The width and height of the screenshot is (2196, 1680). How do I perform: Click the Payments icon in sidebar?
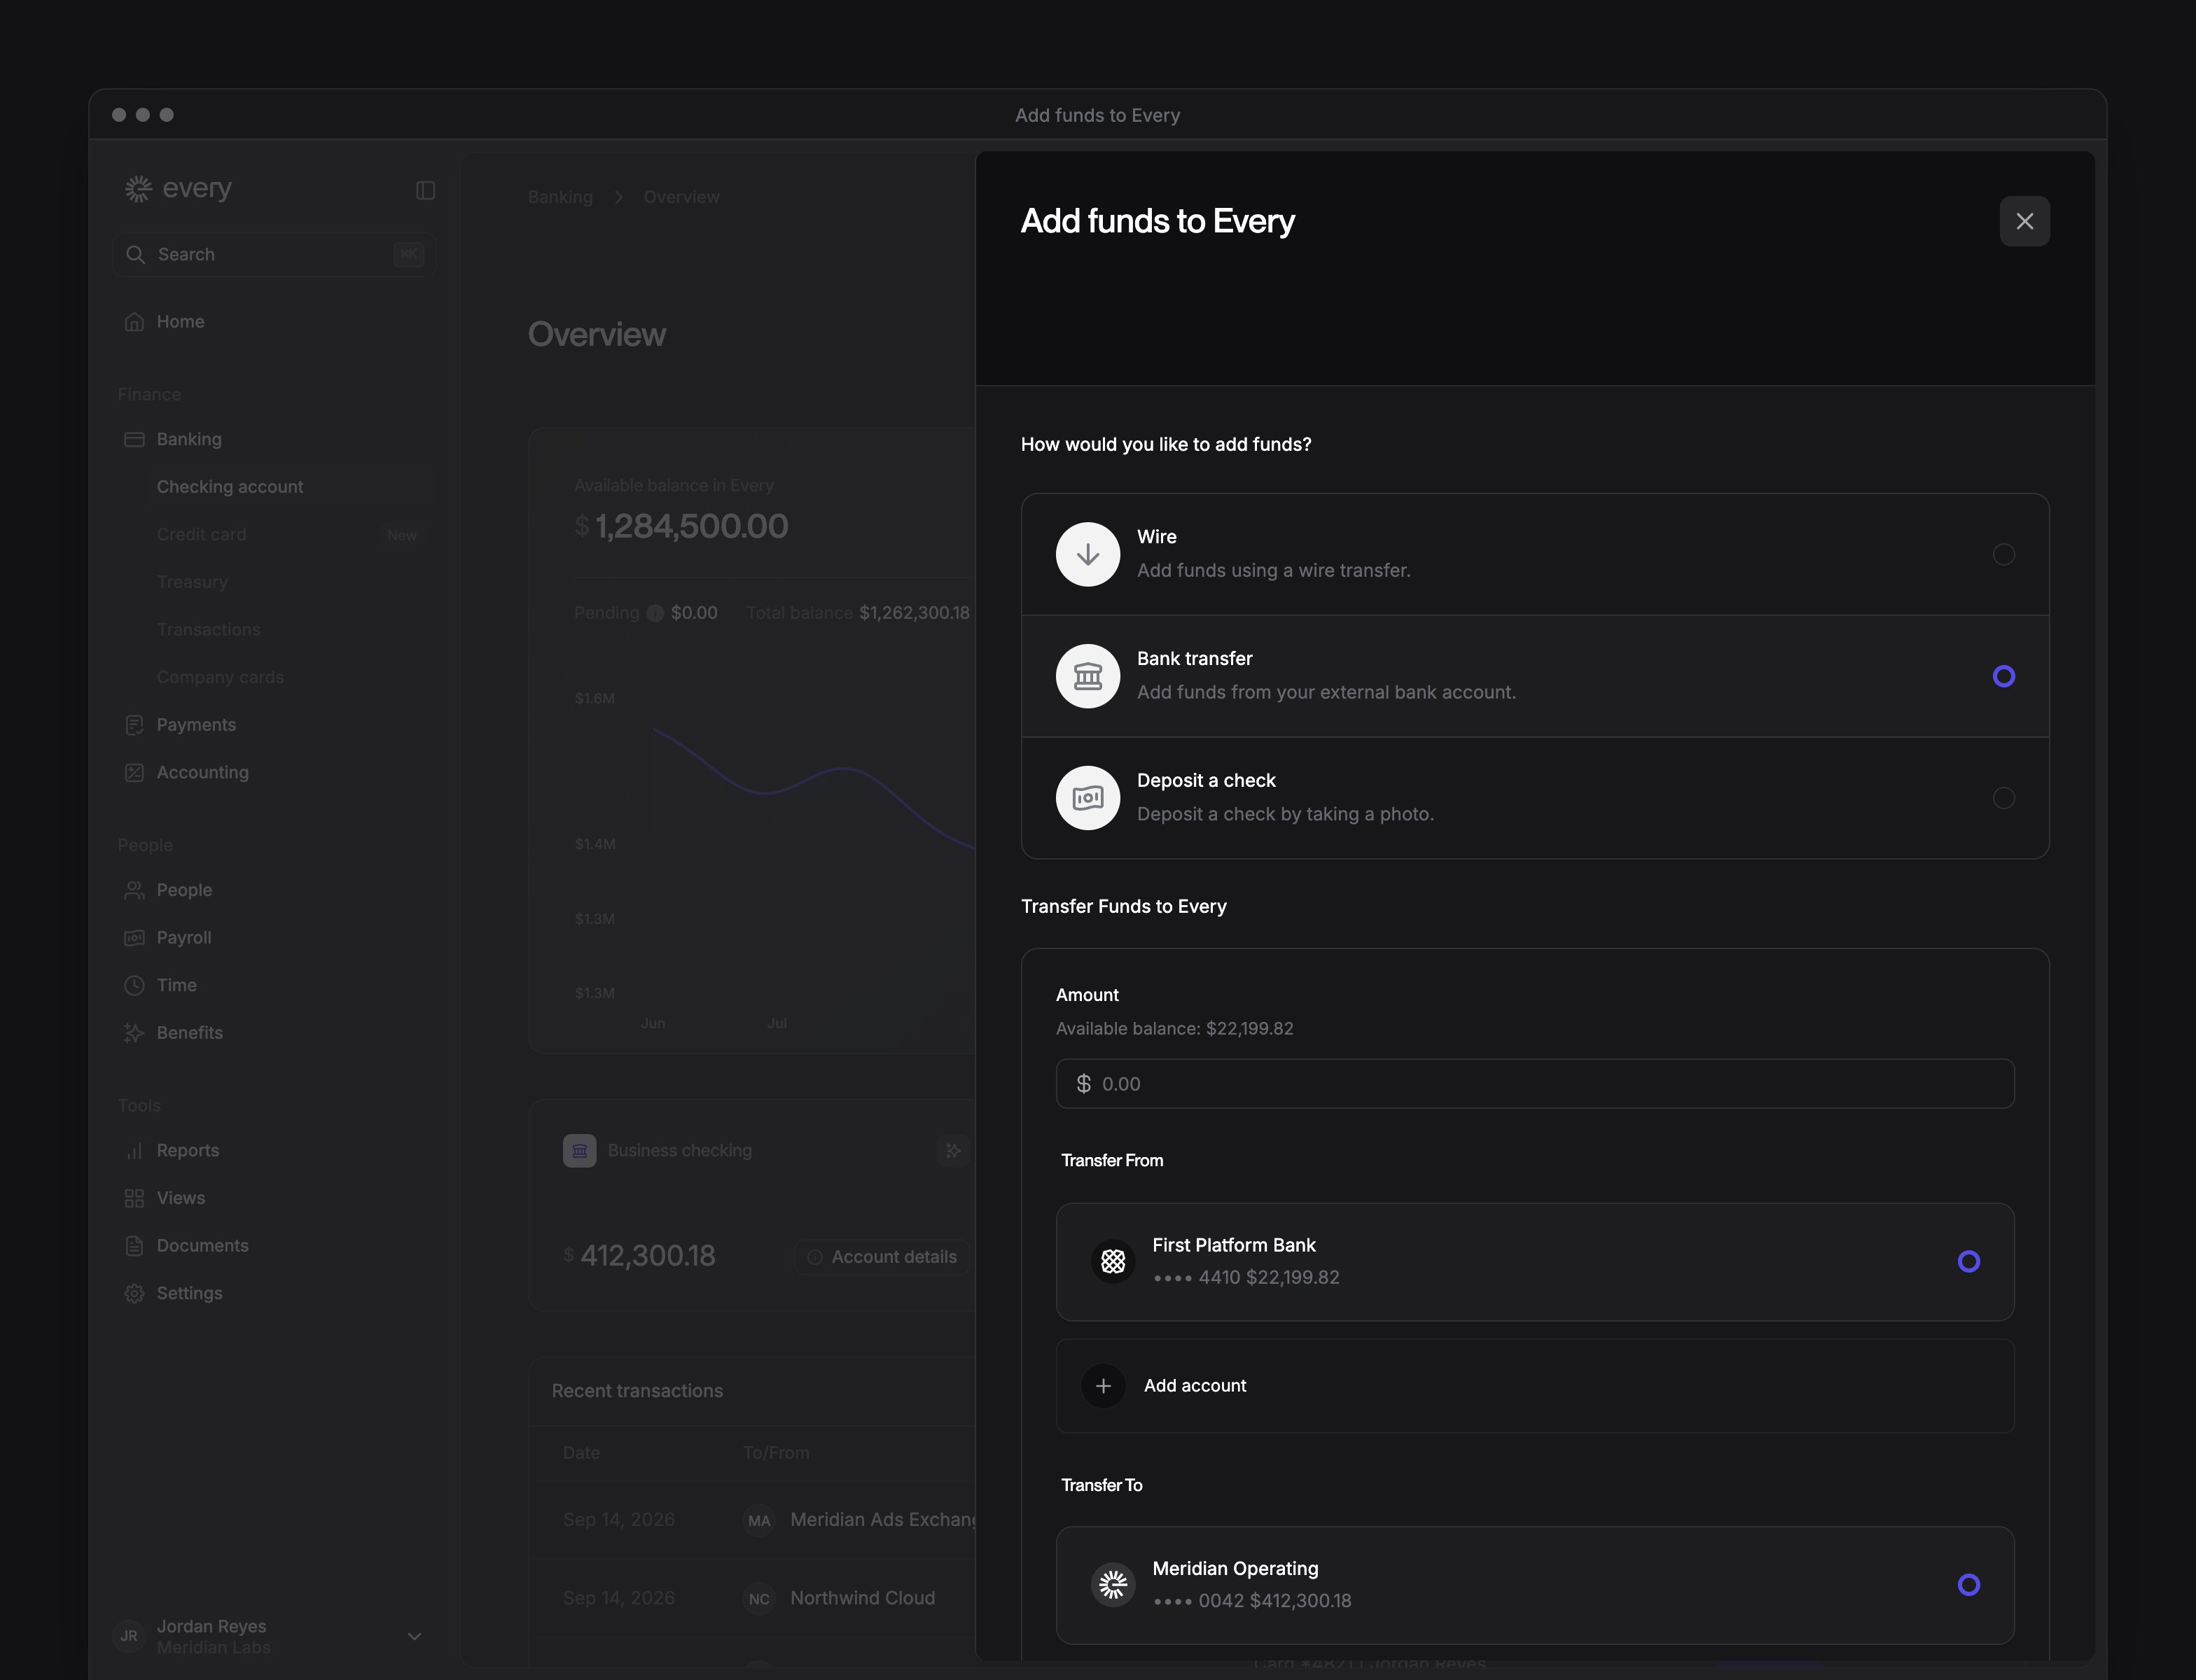click(134, 725)
